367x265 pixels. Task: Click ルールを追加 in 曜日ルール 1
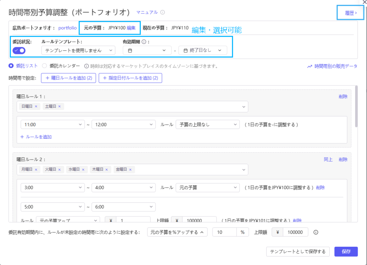pyautogui.click(x=36, y=137)
